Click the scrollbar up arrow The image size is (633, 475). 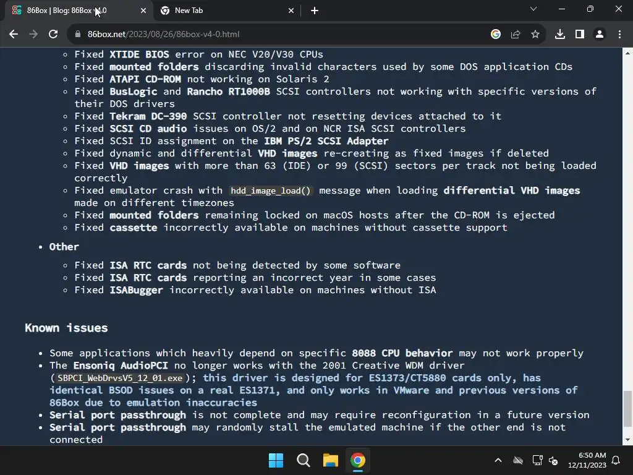point(627,53)
